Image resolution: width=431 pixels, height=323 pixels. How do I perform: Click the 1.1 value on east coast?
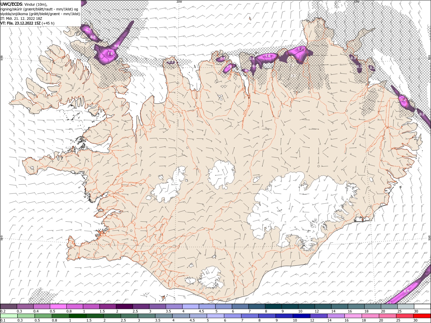point(404,100)
